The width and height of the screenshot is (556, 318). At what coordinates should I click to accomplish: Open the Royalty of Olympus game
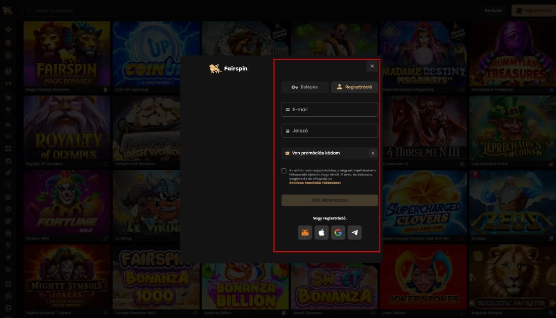point(67,128)
